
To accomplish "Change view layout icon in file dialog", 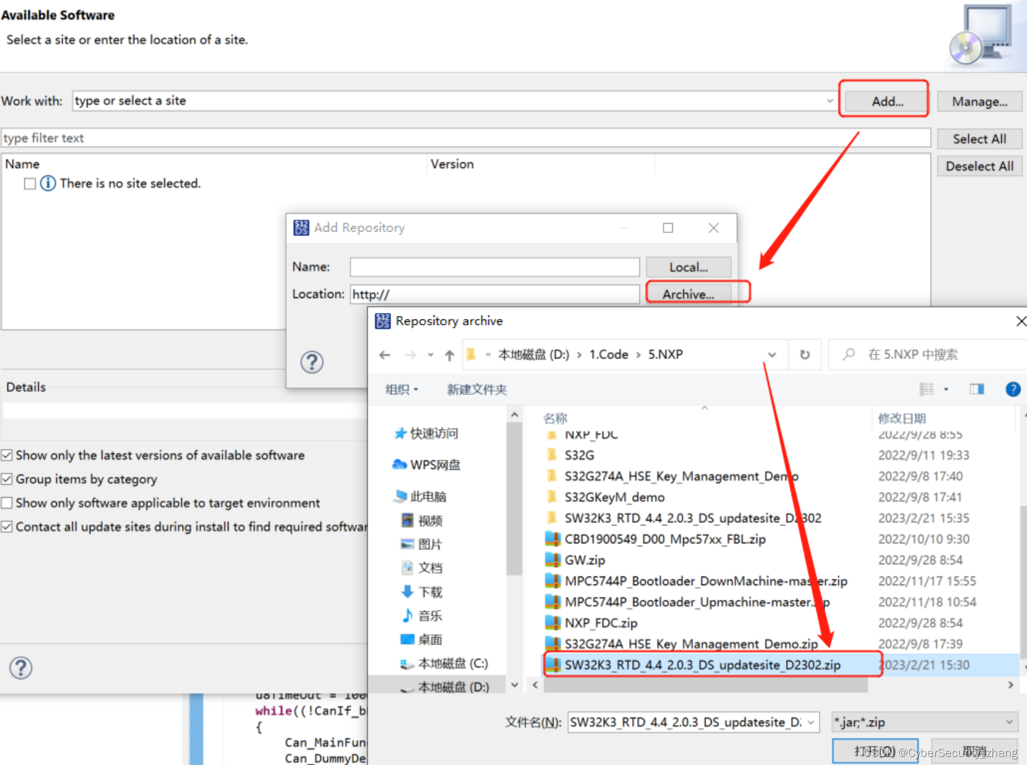I will click(x=927, y=389).
